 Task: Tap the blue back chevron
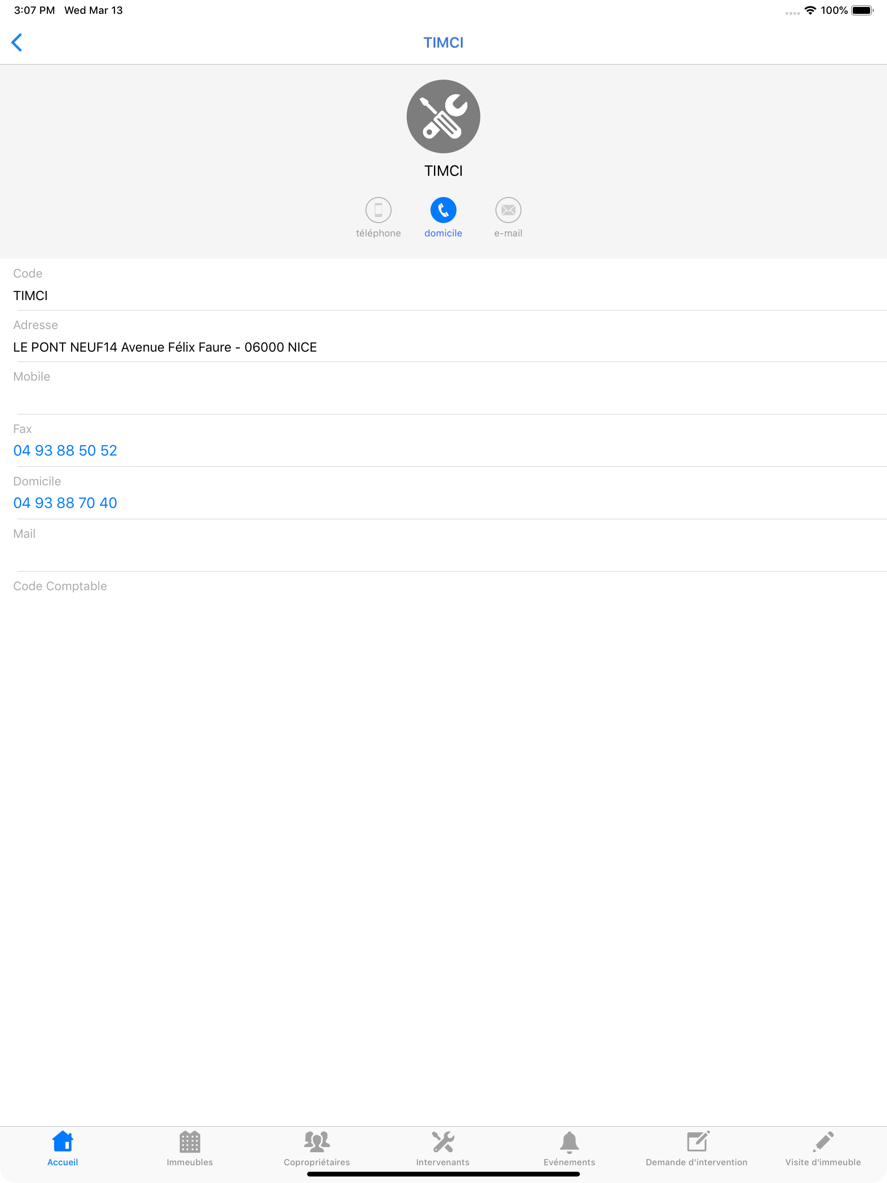tap(16, 42)
